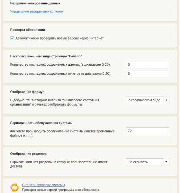Expand the formula display dropdown arrow

[166, 100]
